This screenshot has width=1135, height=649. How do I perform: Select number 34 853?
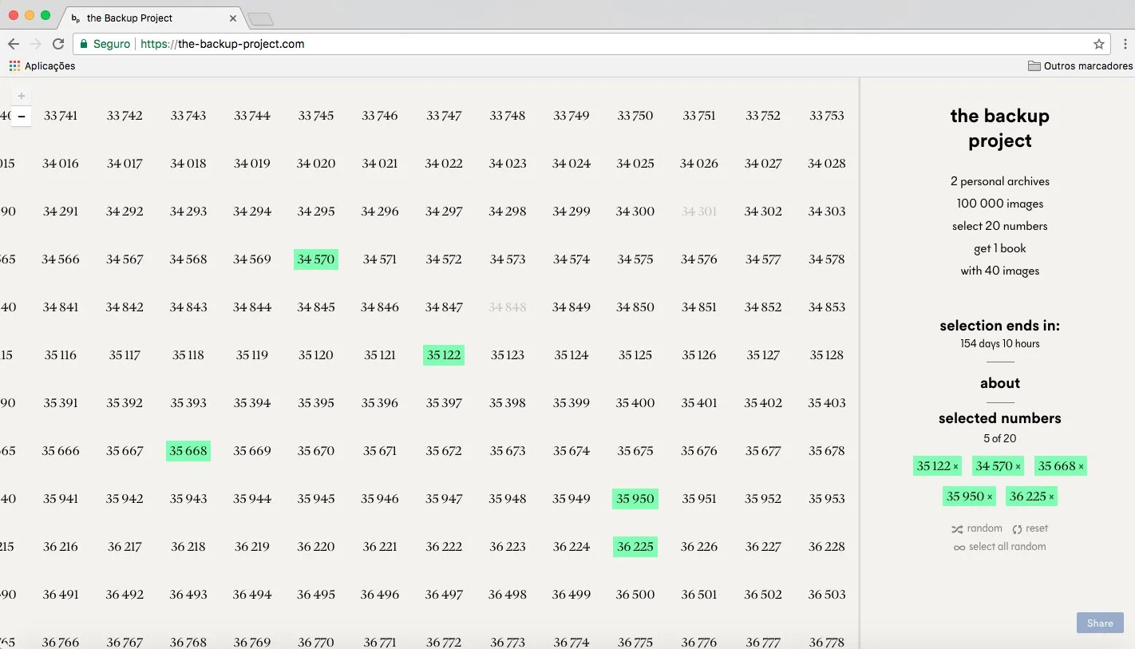[x=827, y=307]
